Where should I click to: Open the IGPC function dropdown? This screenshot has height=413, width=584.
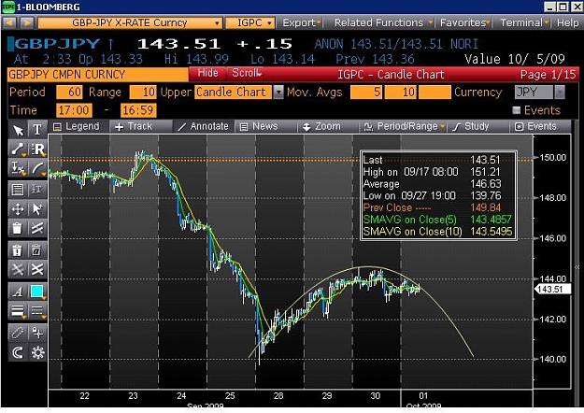point(250,22)
